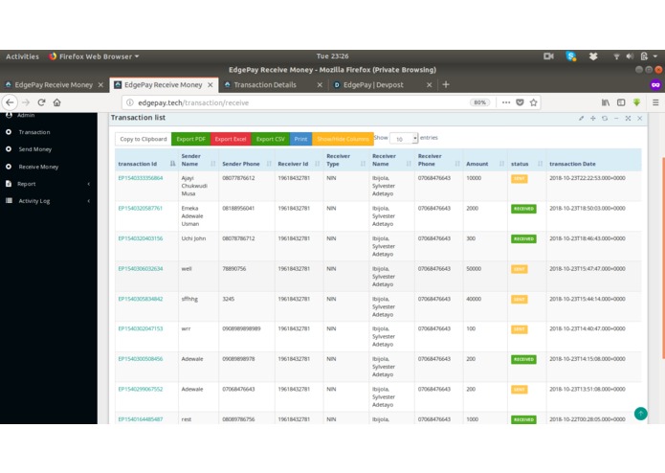Bookmark this page with the star

[534, 102]
